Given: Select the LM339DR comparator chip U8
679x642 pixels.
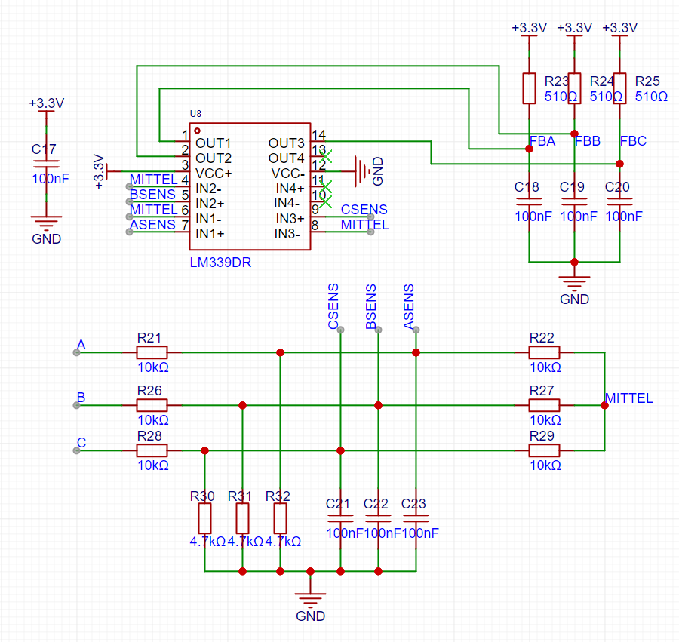Looking at the screenshot, I should point(250,186).
